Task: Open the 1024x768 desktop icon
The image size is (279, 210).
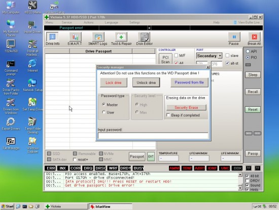Action: click(x=11, y=46)
